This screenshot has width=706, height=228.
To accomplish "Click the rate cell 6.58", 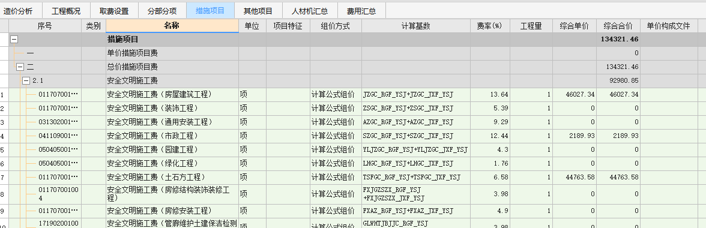I will (490, 177).
